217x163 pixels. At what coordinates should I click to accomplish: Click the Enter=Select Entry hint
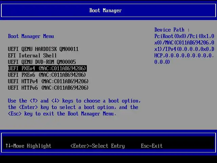coord(97,146)
